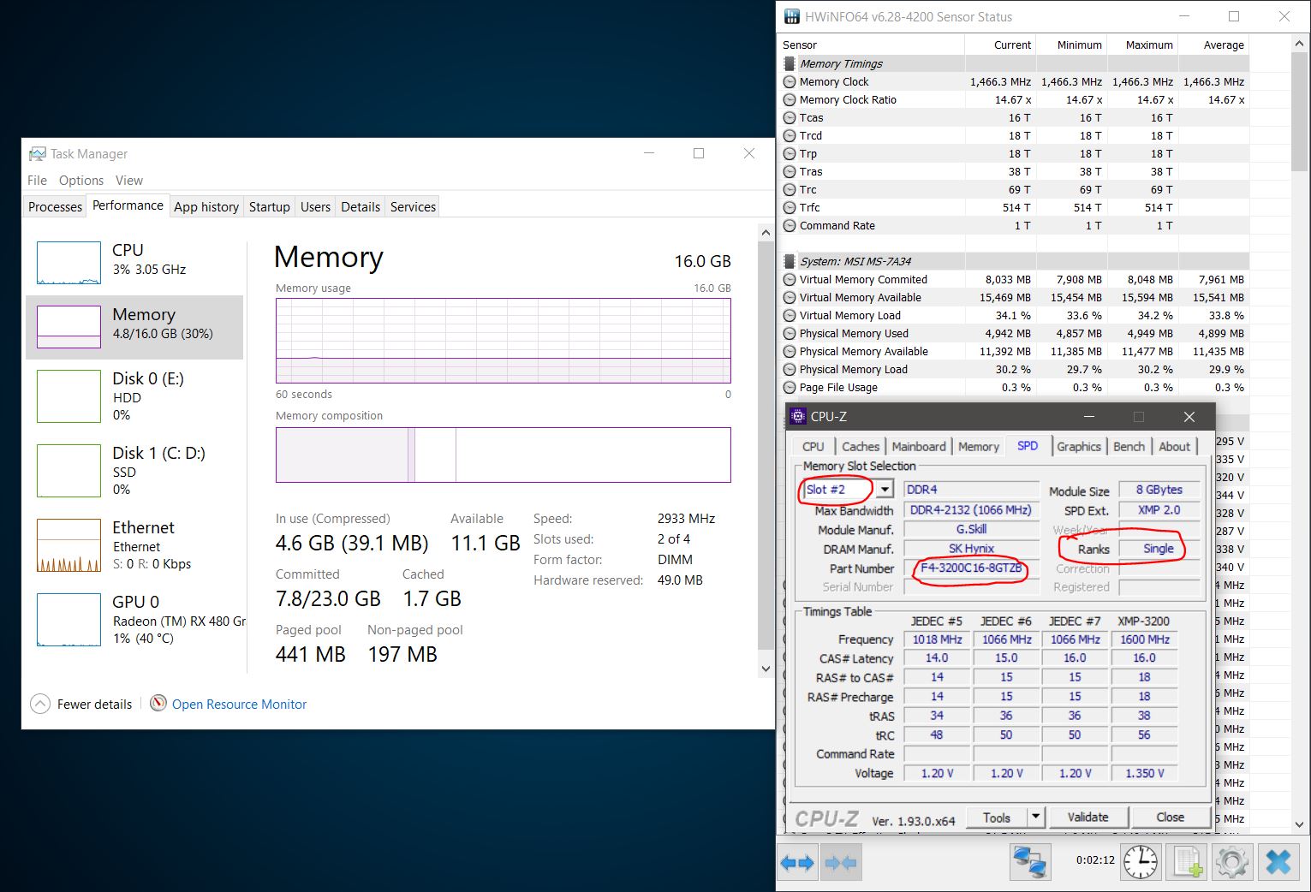This screenshot has width=1311, height=892.
Task: Switch to the Startup tab
Action: point(269,207)
